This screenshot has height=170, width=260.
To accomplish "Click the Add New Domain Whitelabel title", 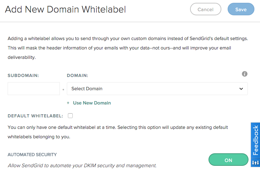I will (65, 9).
